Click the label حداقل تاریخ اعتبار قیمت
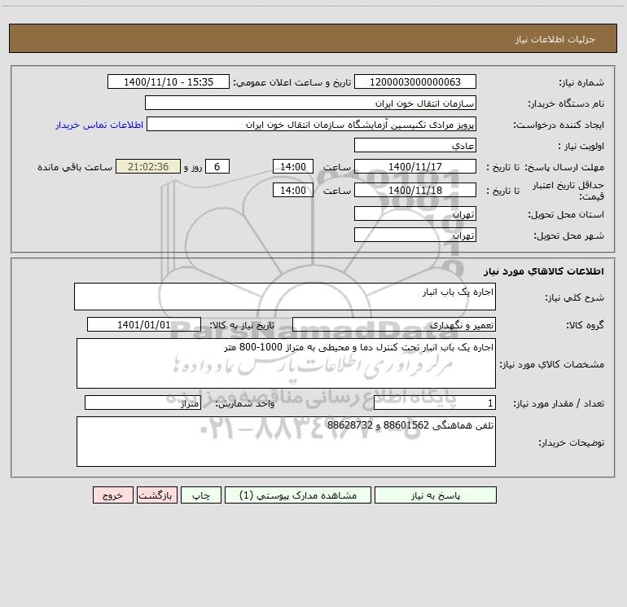 pyautogui.click(x=568, y=191)
